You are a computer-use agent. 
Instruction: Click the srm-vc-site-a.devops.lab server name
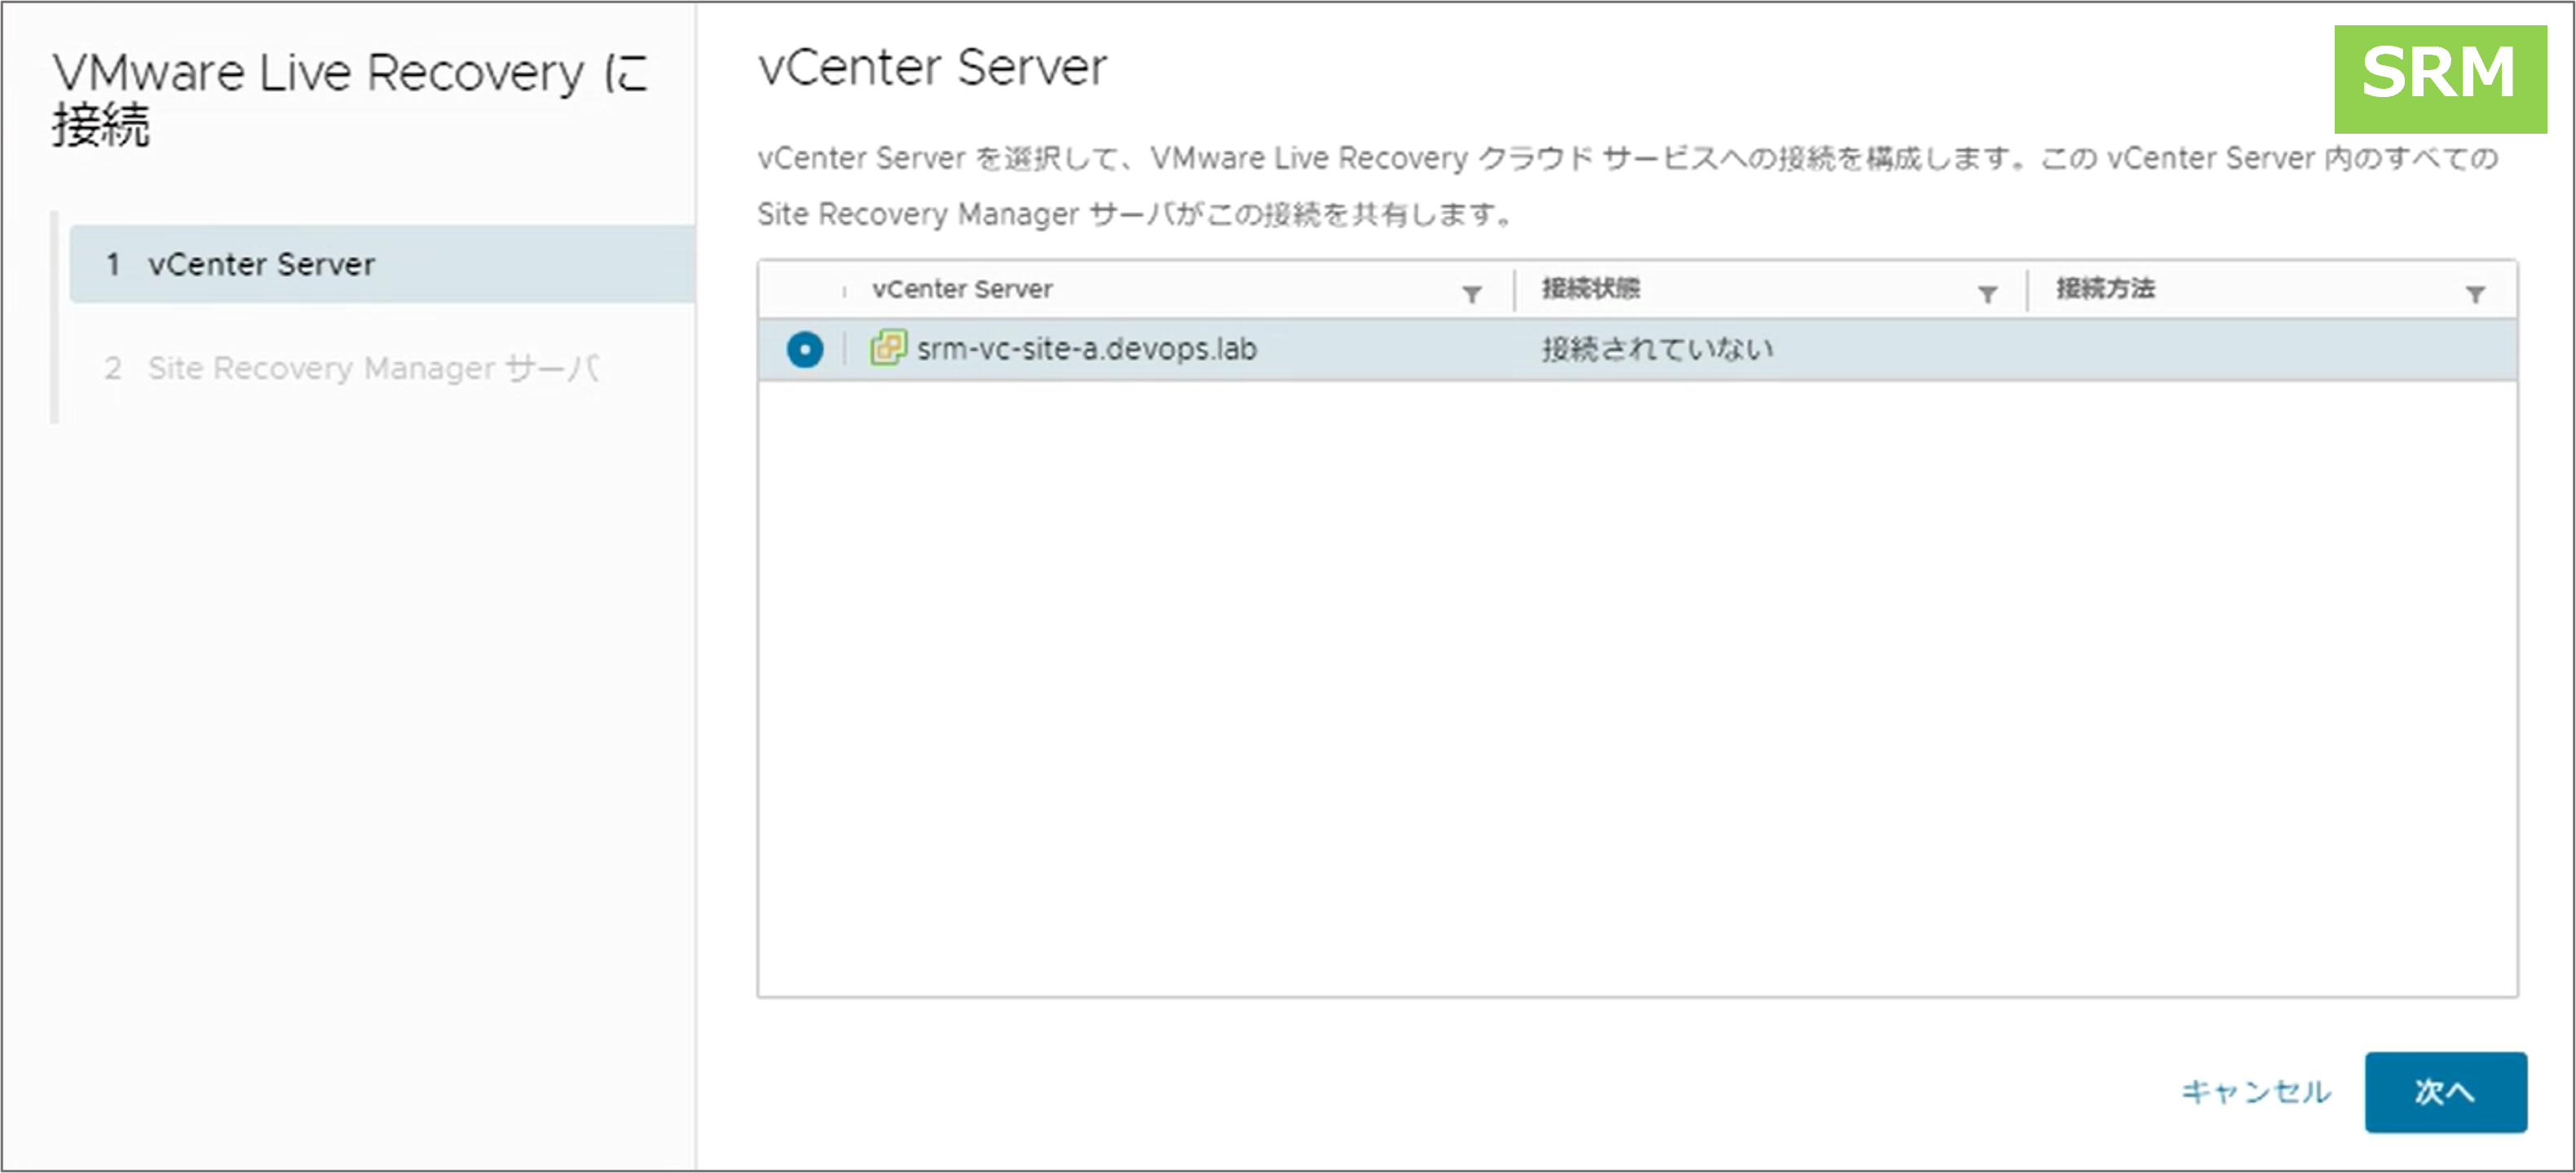[1086, 349]
